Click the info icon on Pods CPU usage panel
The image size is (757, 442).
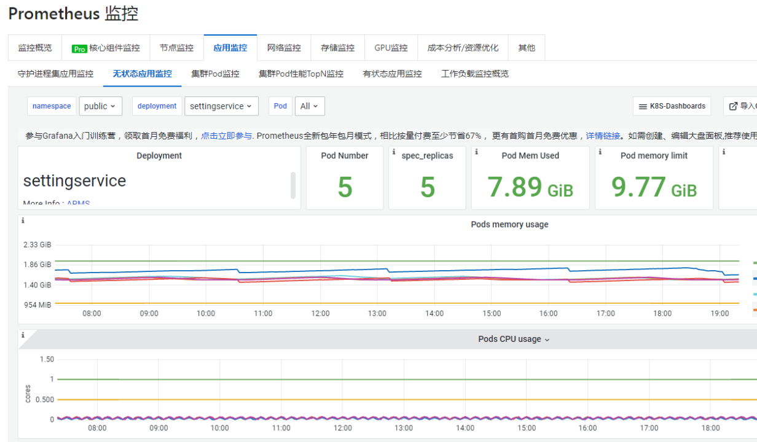(x=23, y=335)
